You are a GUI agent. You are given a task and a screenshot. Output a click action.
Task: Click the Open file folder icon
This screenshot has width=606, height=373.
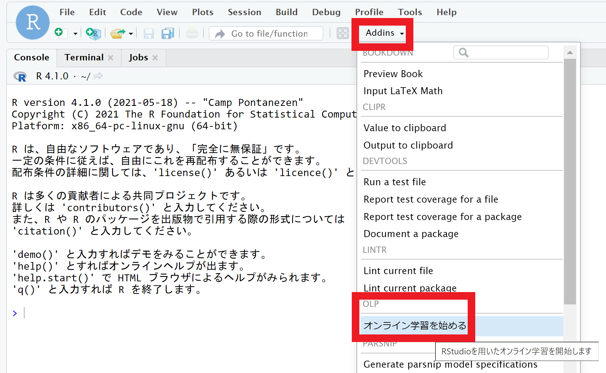tap(117, 33)
